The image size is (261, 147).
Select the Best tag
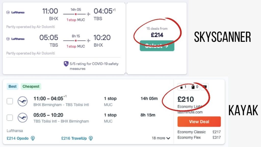(x=12, y=87)
